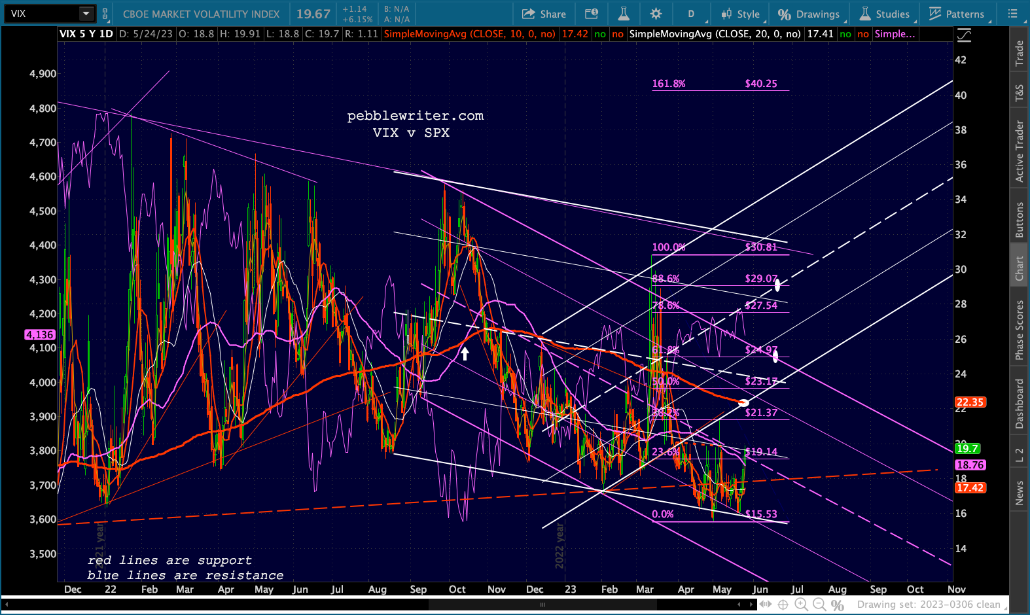Open the flask quick study icon
Image resolution: width=1030 pixels, height=615 pixels.
(624, 14)
